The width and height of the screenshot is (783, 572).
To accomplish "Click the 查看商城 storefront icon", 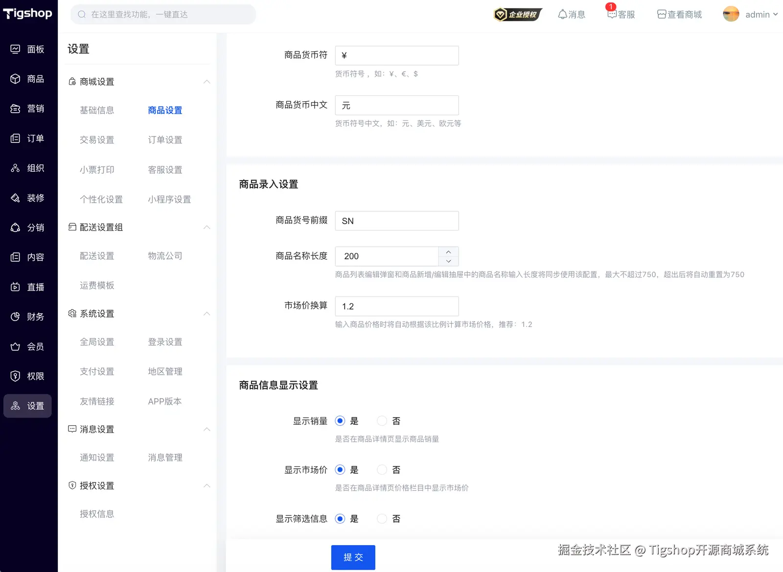I will click(x=662, y=15).
